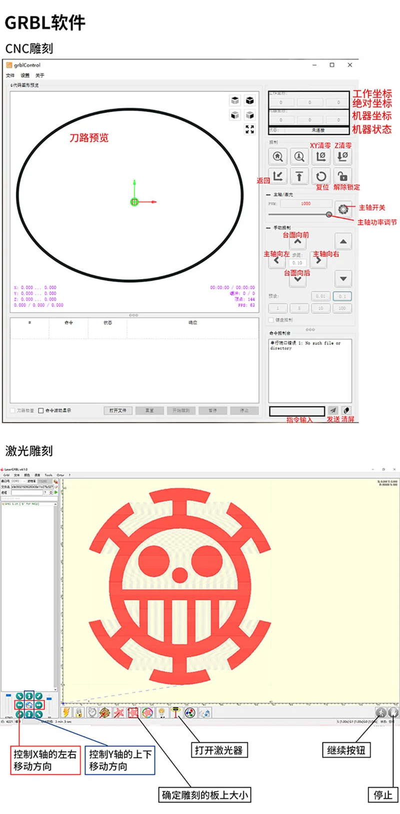Screen dimensions: 400x814
Task: Click the laser on icon in LaserGRBL toolbar
Action: pos(176,712)
